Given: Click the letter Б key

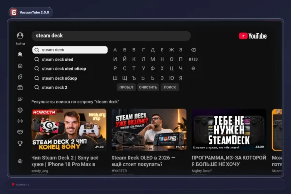Looking at the screenshot, I should coord(125,50).
